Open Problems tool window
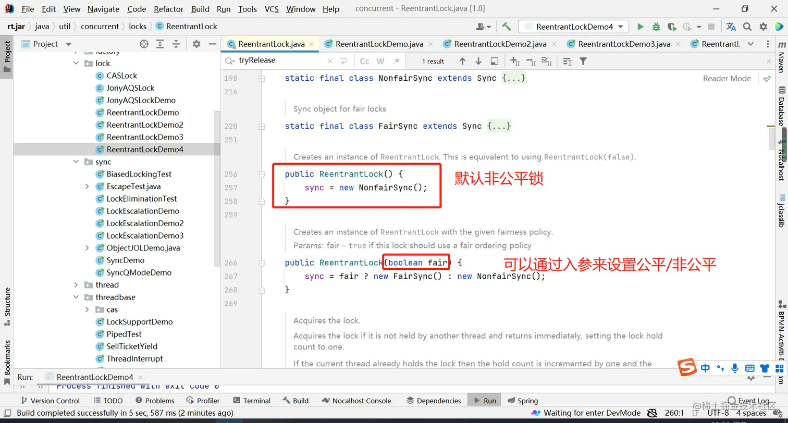The image size is (788, 423). (155, 401)
